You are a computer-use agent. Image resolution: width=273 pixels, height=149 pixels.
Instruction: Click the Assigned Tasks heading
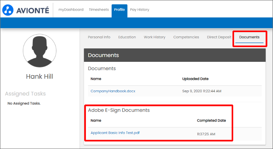tap(25, 94)
